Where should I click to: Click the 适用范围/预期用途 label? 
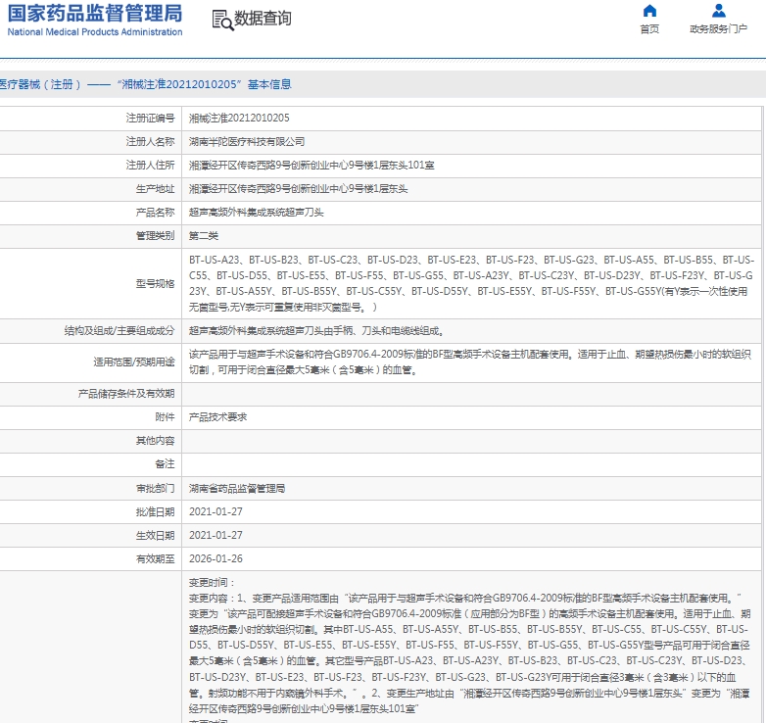tap(134, 362)
